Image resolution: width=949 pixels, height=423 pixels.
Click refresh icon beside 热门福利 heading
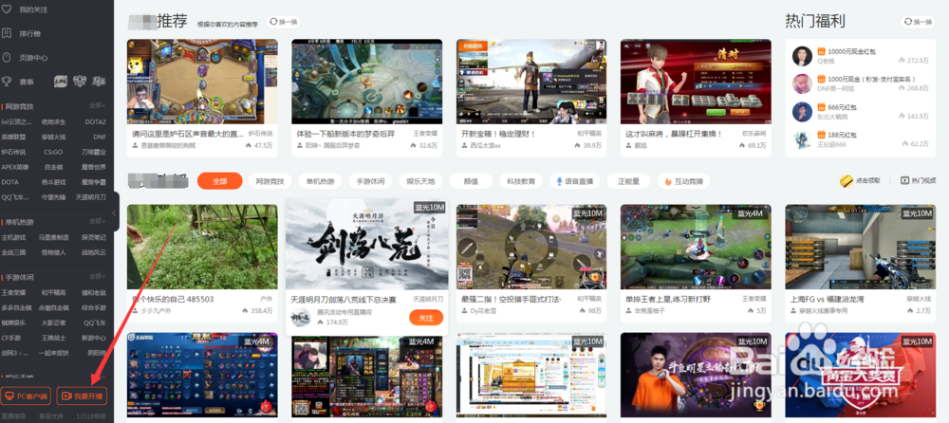(908, 22)
